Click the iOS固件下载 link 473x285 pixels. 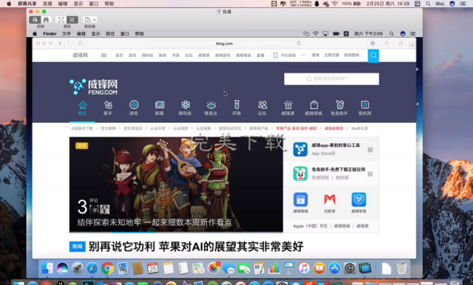click(82, 128)
